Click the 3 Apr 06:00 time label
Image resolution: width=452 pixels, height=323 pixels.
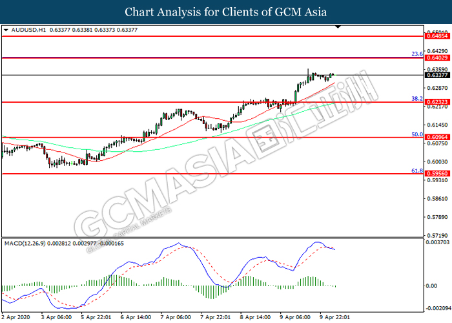(57, 317)
